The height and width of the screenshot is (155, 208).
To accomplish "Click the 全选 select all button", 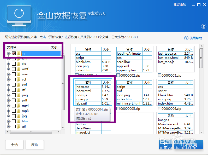I will pos(14,145).
